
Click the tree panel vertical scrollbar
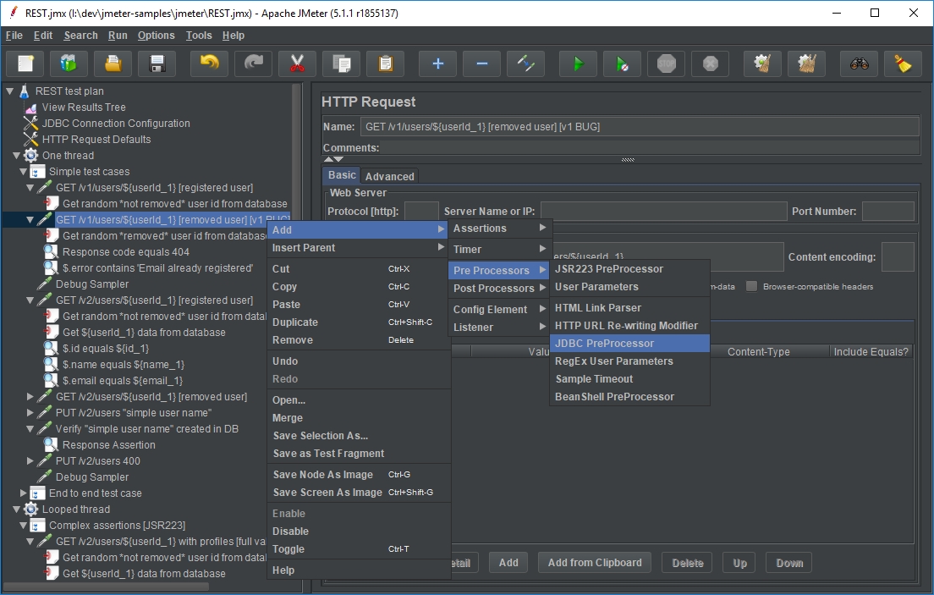[296, 152]
